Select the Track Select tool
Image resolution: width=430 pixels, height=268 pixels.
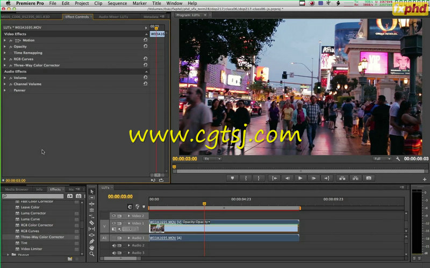[x=92, y=198]
